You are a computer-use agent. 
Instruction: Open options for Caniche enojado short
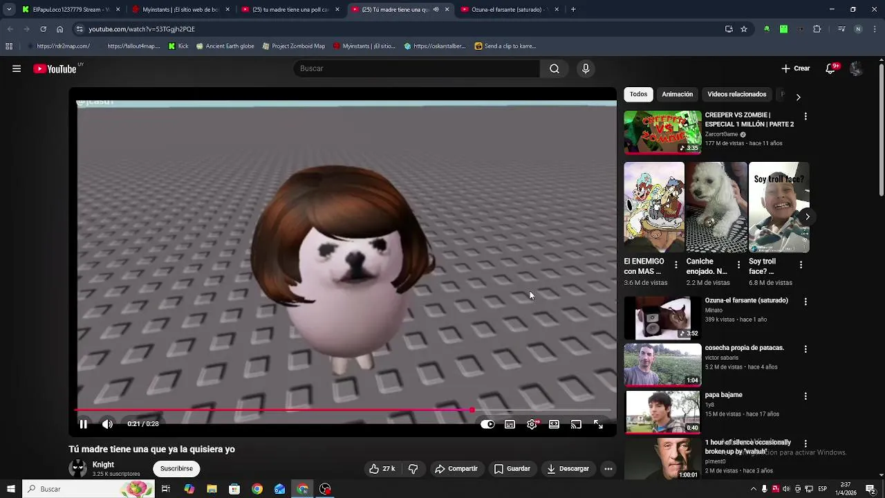pos(738,265)
